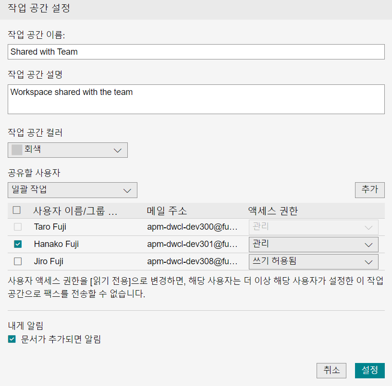Click the 설정 confirm button
The width and height of the screenshot is (392, 386).
pyautogui.click(x=370, y=370)
